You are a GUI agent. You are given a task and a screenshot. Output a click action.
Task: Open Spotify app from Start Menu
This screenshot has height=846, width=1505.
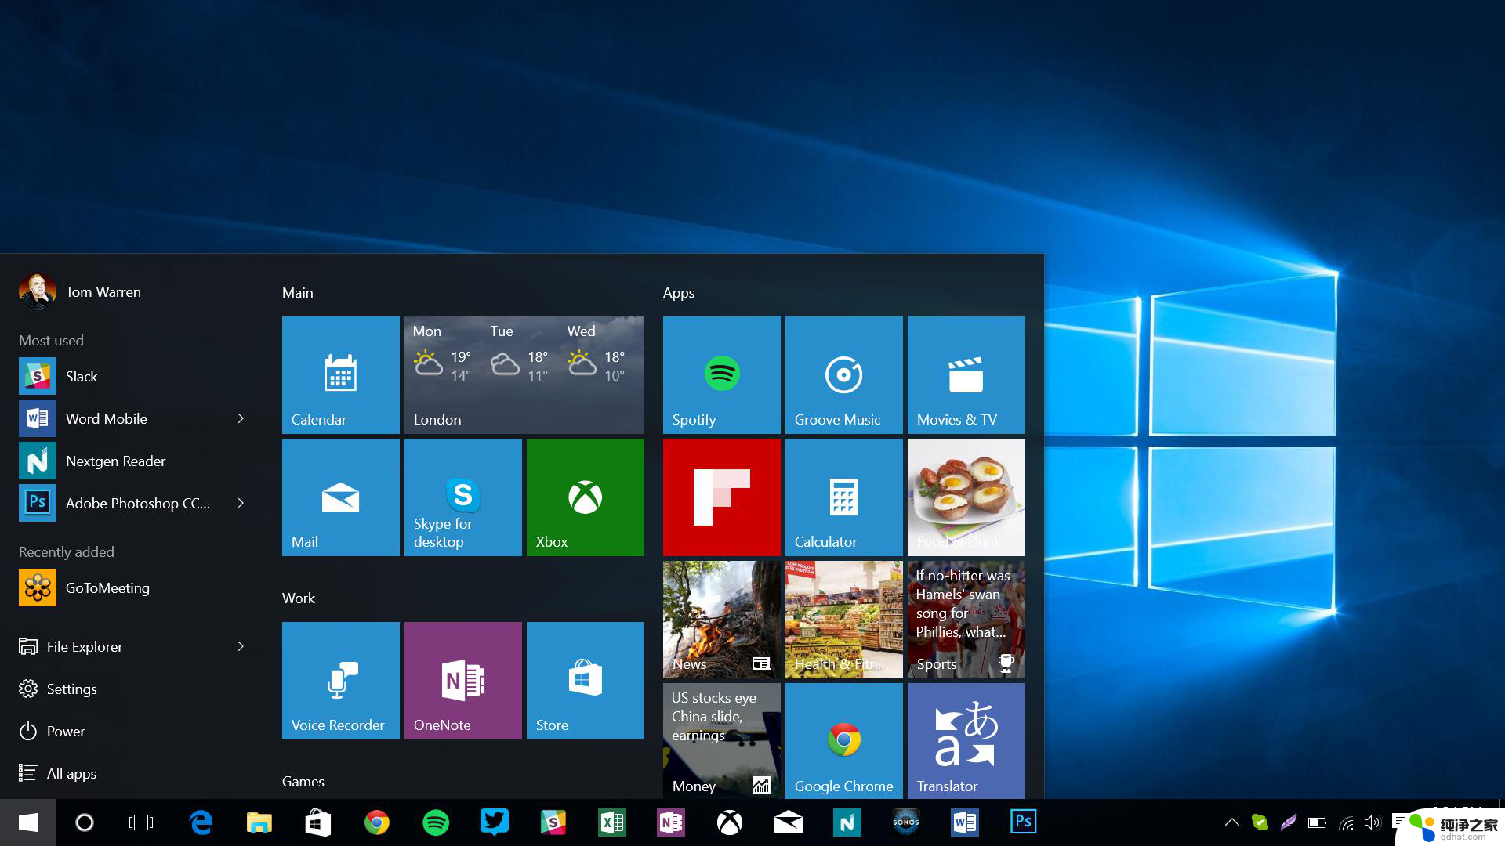[720, 373]
